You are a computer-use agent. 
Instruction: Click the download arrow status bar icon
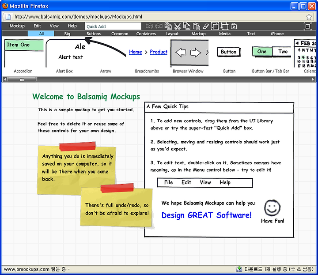coord(239,269)
